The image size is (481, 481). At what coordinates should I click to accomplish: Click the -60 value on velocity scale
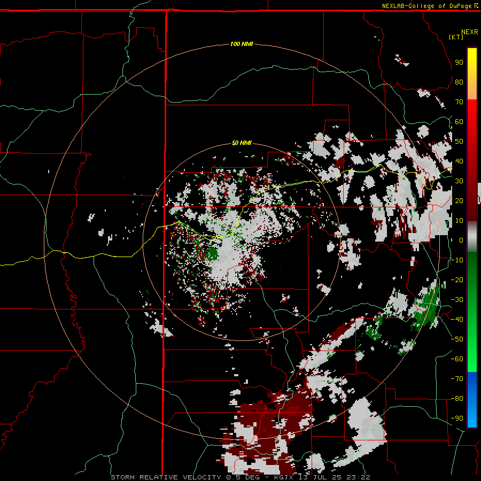pos(457,359)
